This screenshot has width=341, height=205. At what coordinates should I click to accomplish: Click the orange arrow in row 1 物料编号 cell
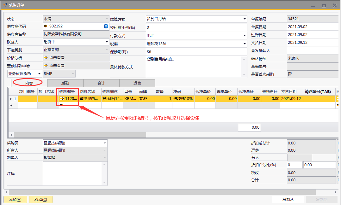pyautogui.click(x=62, y=99)
